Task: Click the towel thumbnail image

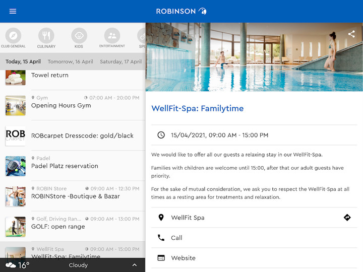Action: click(x=16, y=78)
